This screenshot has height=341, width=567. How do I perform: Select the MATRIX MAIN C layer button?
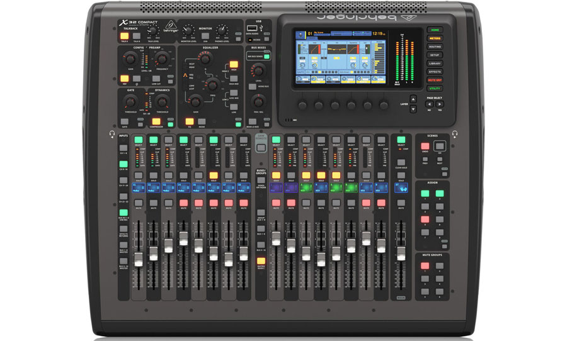tap(261, 261)
